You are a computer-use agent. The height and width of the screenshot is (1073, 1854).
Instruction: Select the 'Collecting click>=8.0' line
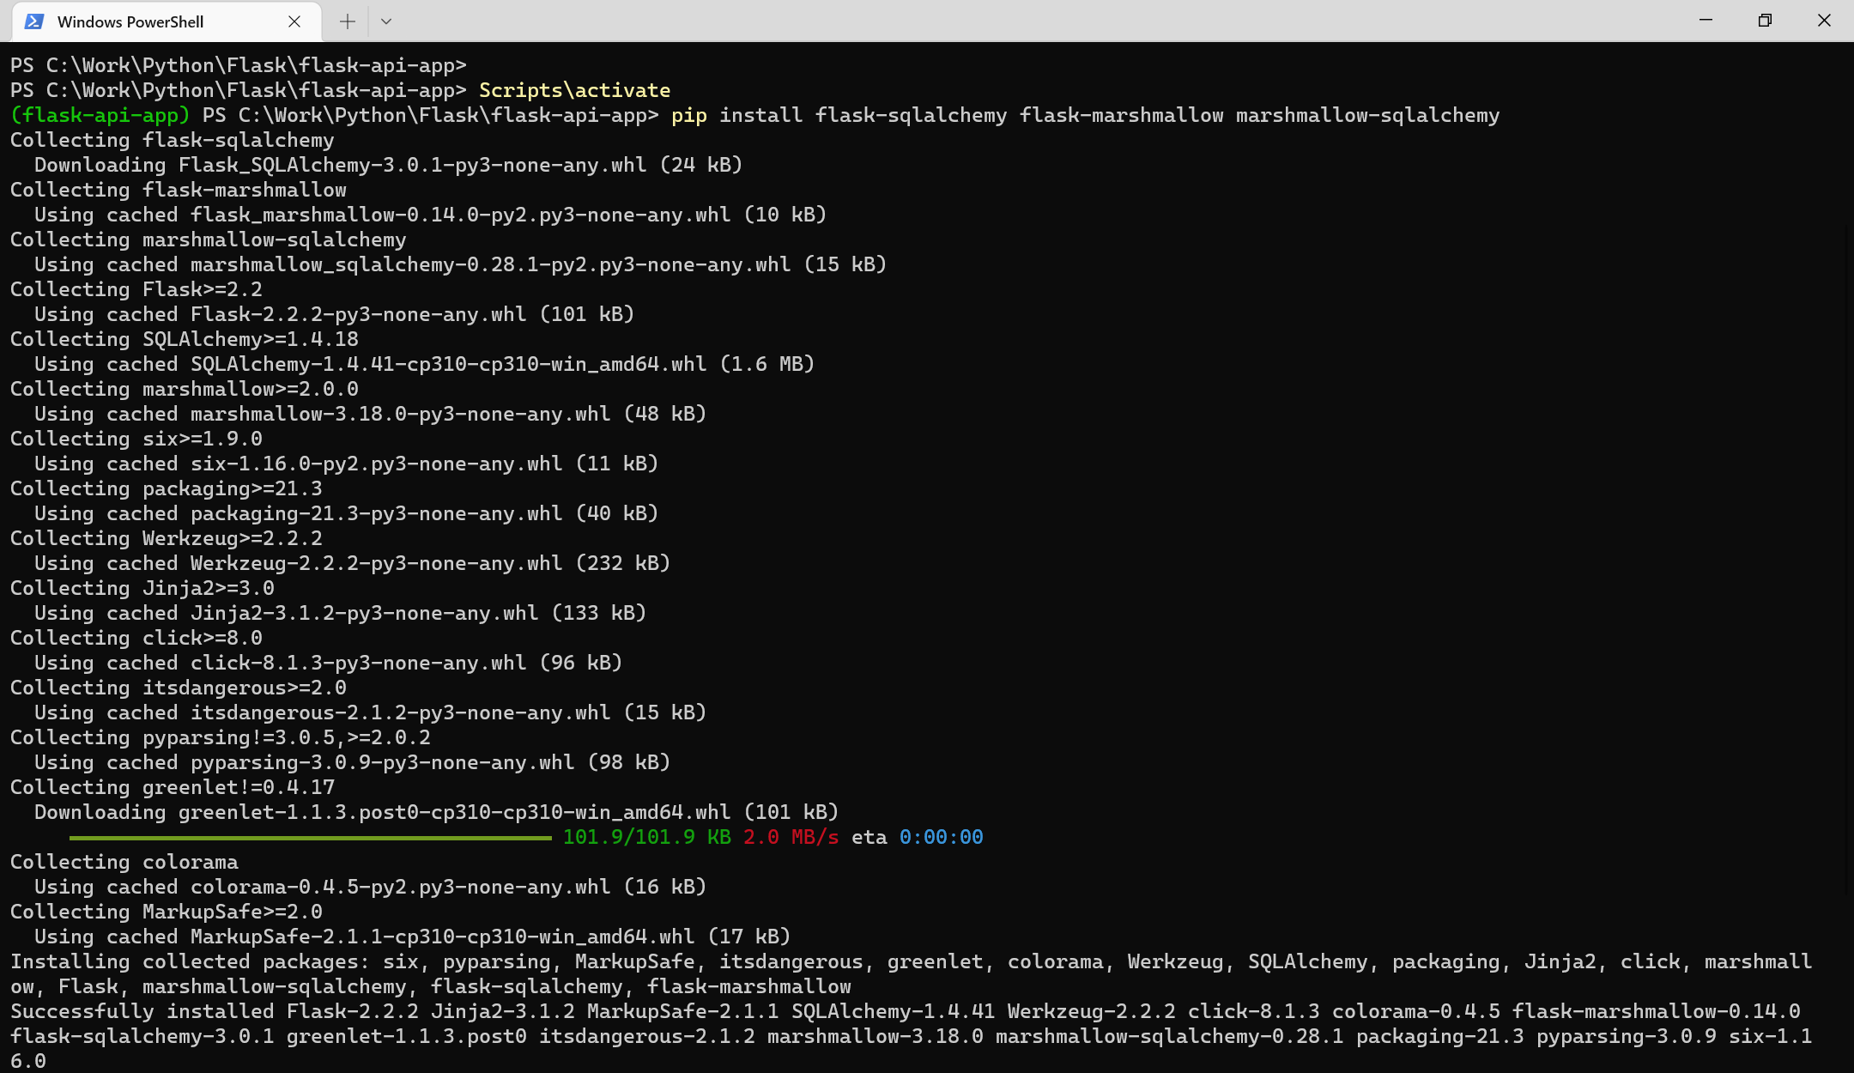pos(136,638)
